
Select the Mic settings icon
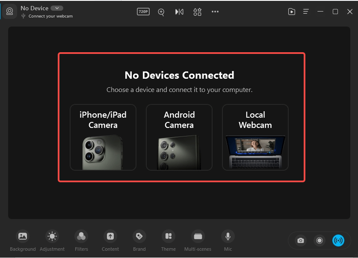pyautogui.click(x=228, y=236)
